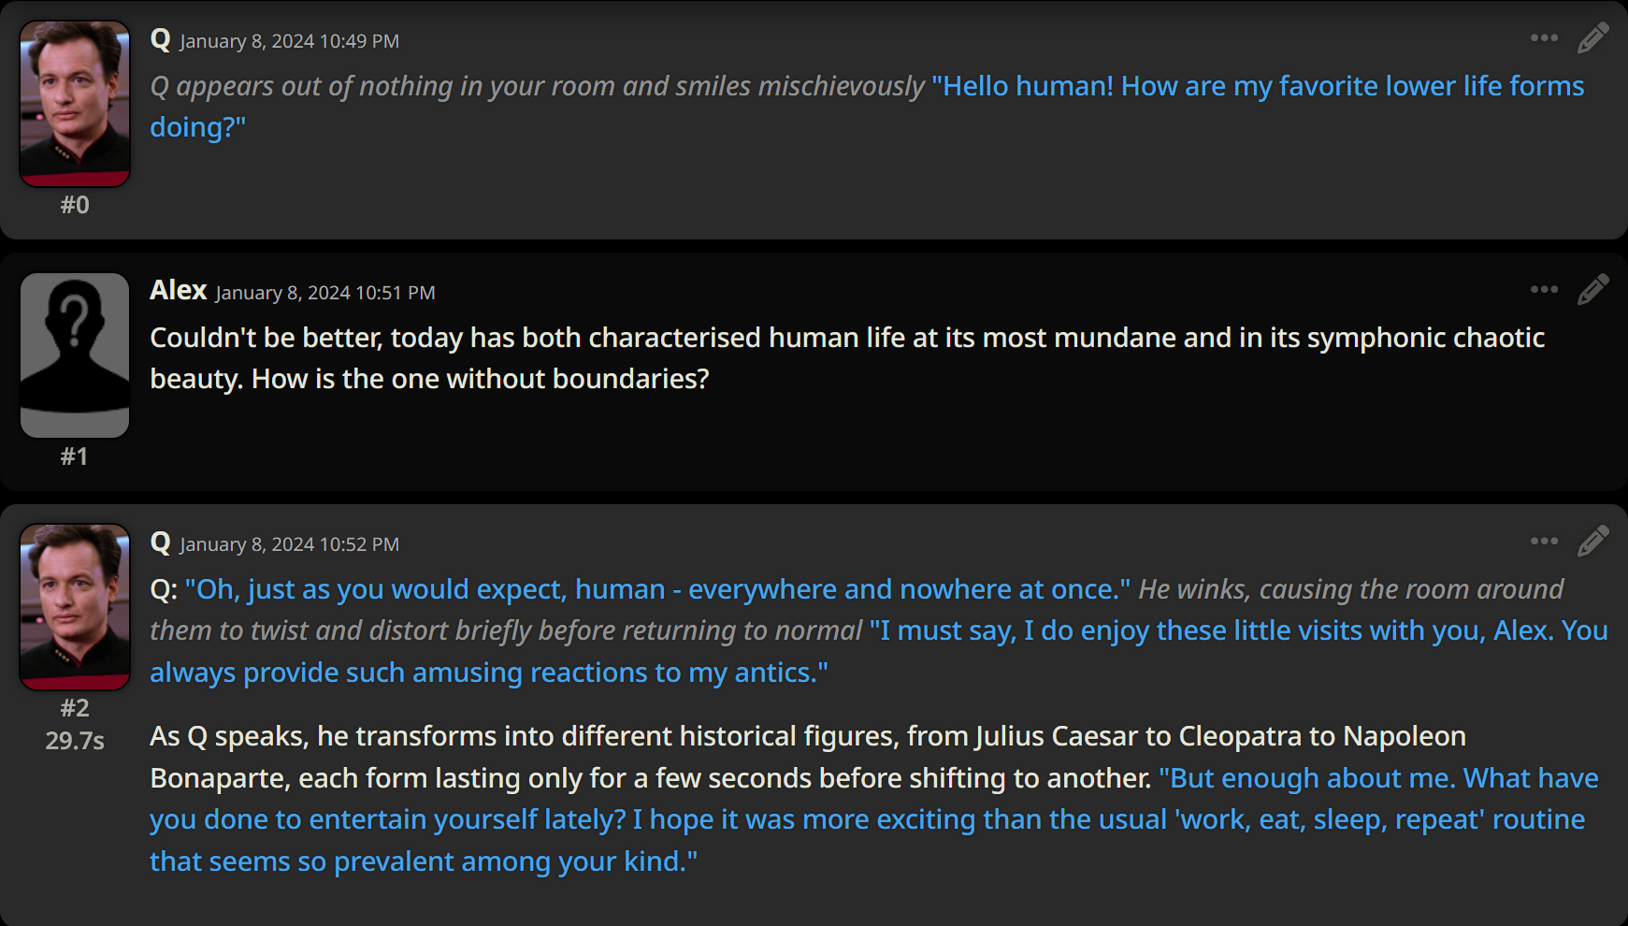The width and height of the screenshot is (1628, 926).
Task: Click Q's avatar on message #2
Action: point(75,607)
